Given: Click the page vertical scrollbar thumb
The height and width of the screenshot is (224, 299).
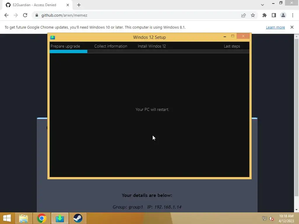Looking at the screenshot, I should point(296,117).
